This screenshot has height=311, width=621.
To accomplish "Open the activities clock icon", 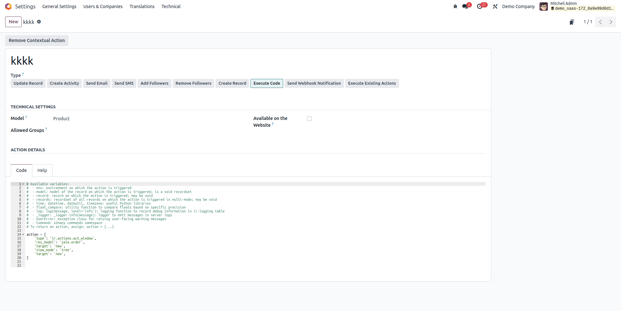I will pos(480,6).
